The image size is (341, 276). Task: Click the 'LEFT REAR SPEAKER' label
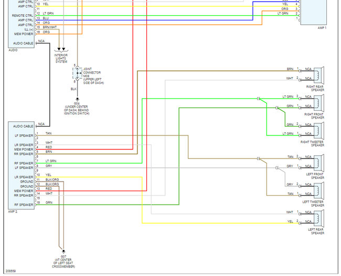(x=316, y=231)
